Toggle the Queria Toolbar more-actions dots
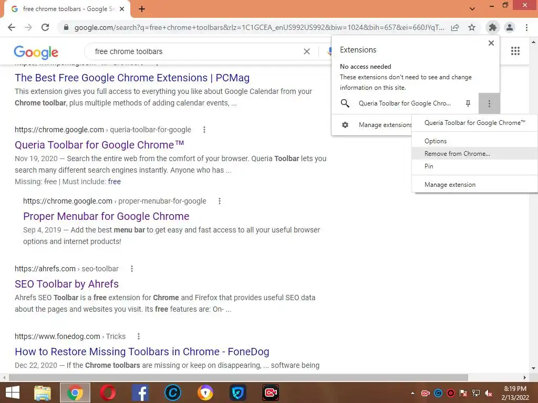 489,103
